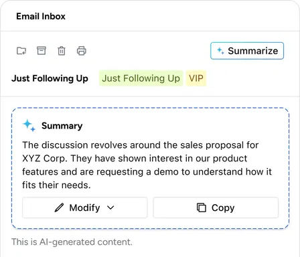The height and width of the screenshot is (257, 300).
Task: Click the sparkle icon inside the Summarize button
Action: point(220,51)
